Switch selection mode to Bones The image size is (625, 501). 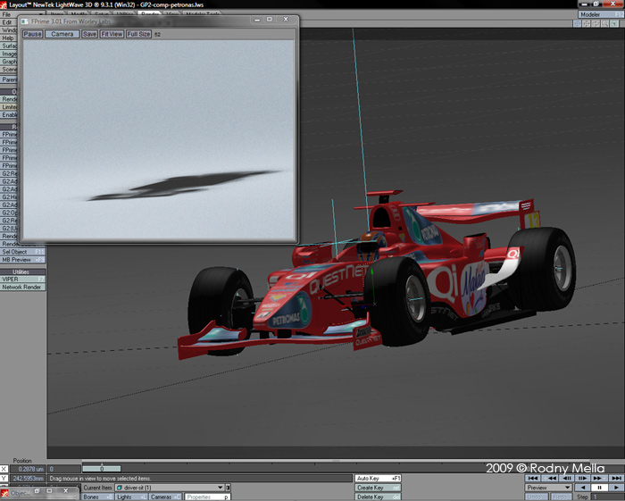click(96, 497)
